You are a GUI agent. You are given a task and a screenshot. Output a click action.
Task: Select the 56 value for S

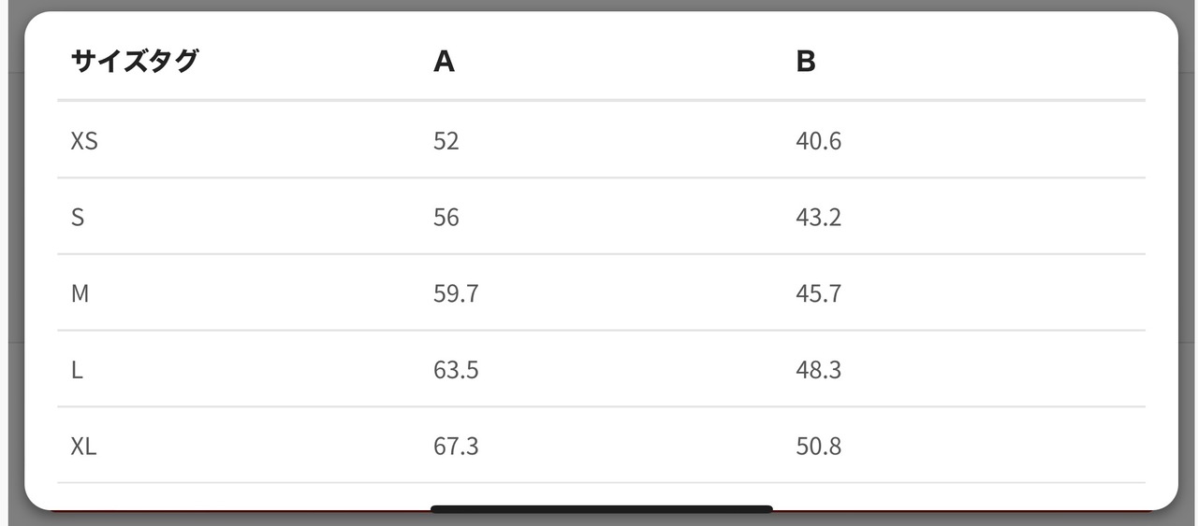[x=446, y=218]
